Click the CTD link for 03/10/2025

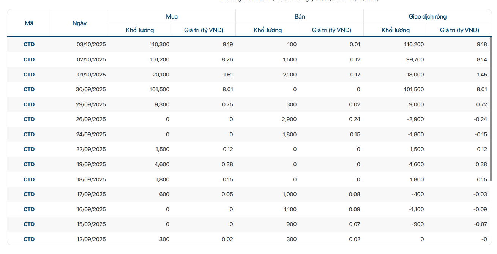click(29, 44)
